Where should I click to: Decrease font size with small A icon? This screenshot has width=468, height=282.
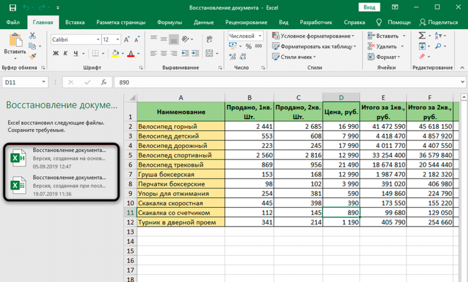point(137,40)
